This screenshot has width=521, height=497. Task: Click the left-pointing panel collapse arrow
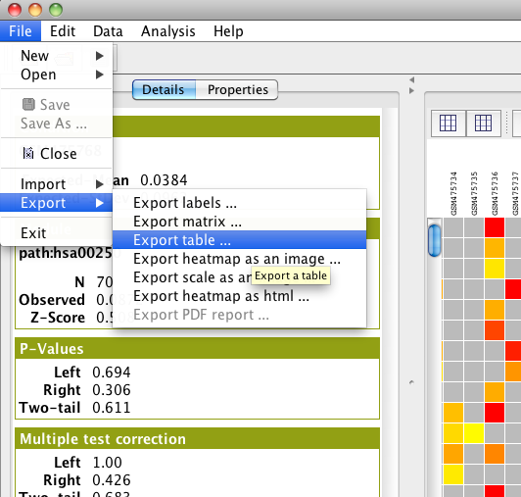[412, 79]
